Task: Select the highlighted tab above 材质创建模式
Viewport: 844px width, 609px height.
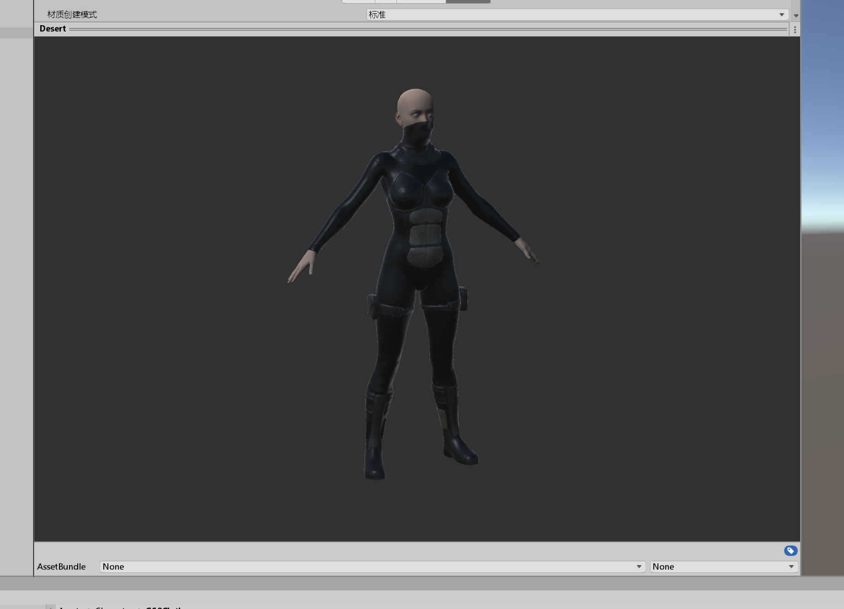Action: click(x=466, y=1)
